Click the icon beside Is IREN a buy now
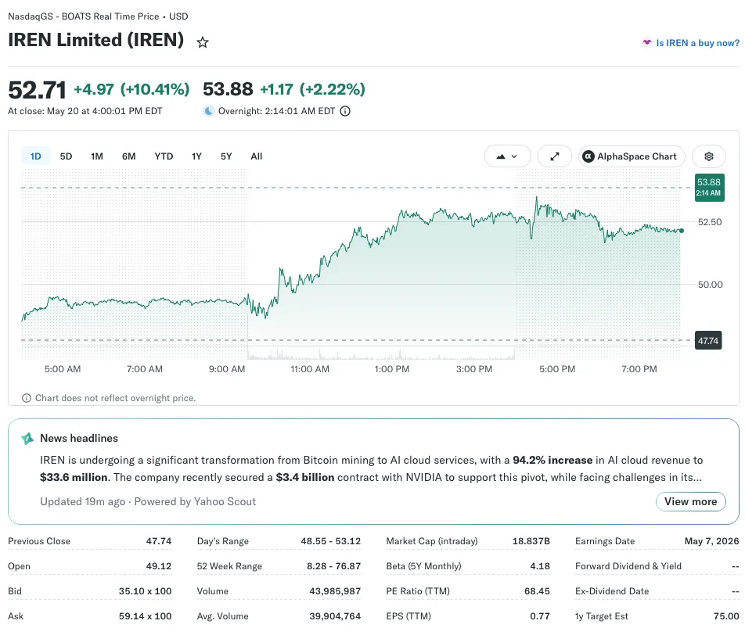Image resolution: width=745 pixels, height=635 pixels. coord(646,43)
